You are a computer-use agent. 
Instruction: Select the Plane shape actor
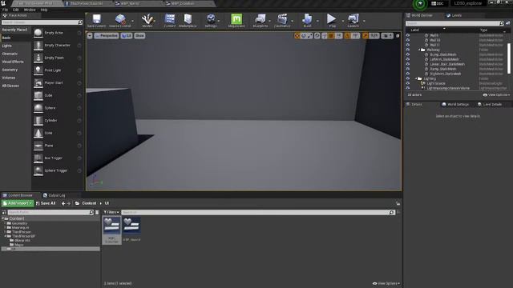(x=58, y=146)
